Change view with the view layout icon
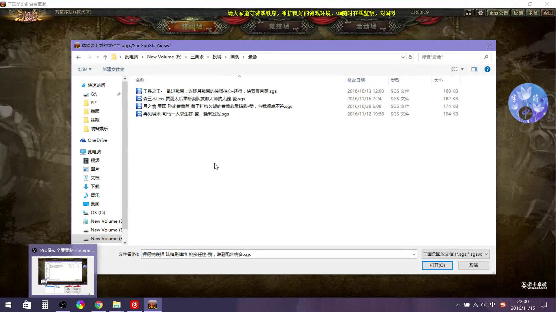Image resolution: width=556 pixels, height=312 pixels. (x=454, y=69)
